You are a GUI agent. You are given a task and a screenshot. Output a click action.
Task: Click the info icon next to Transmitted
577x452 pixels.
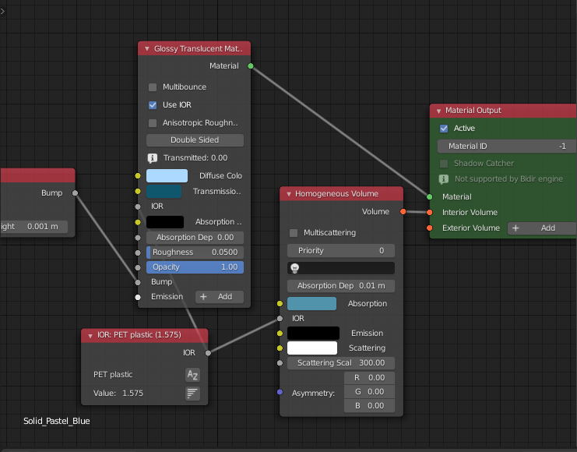(x=153, y=157)
